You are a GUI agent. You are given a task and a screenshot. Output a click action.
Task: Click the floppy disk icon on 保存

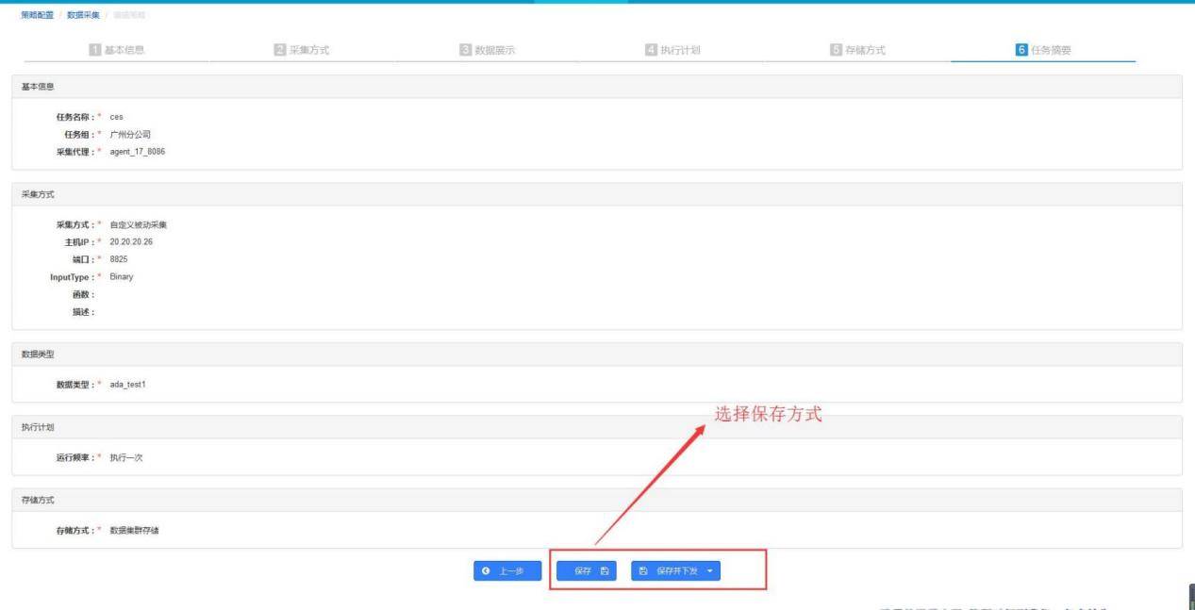click(605, 571)
